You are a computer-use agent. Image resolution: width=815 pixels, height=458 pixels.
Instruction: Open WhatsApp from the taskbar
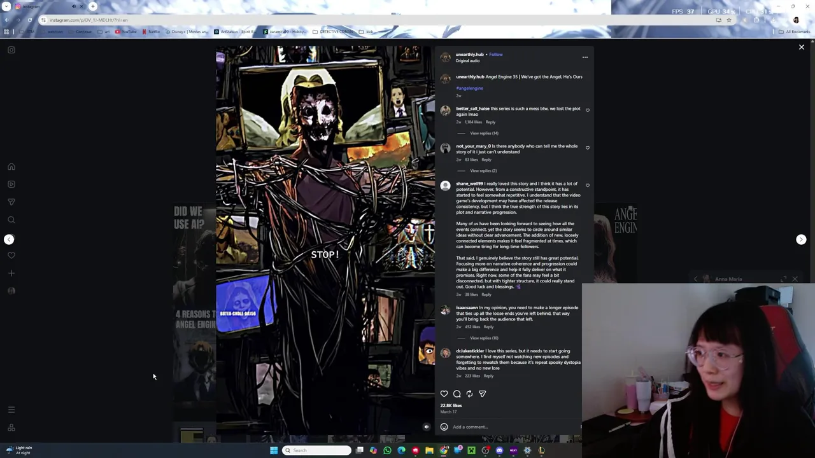pos(387,450)
